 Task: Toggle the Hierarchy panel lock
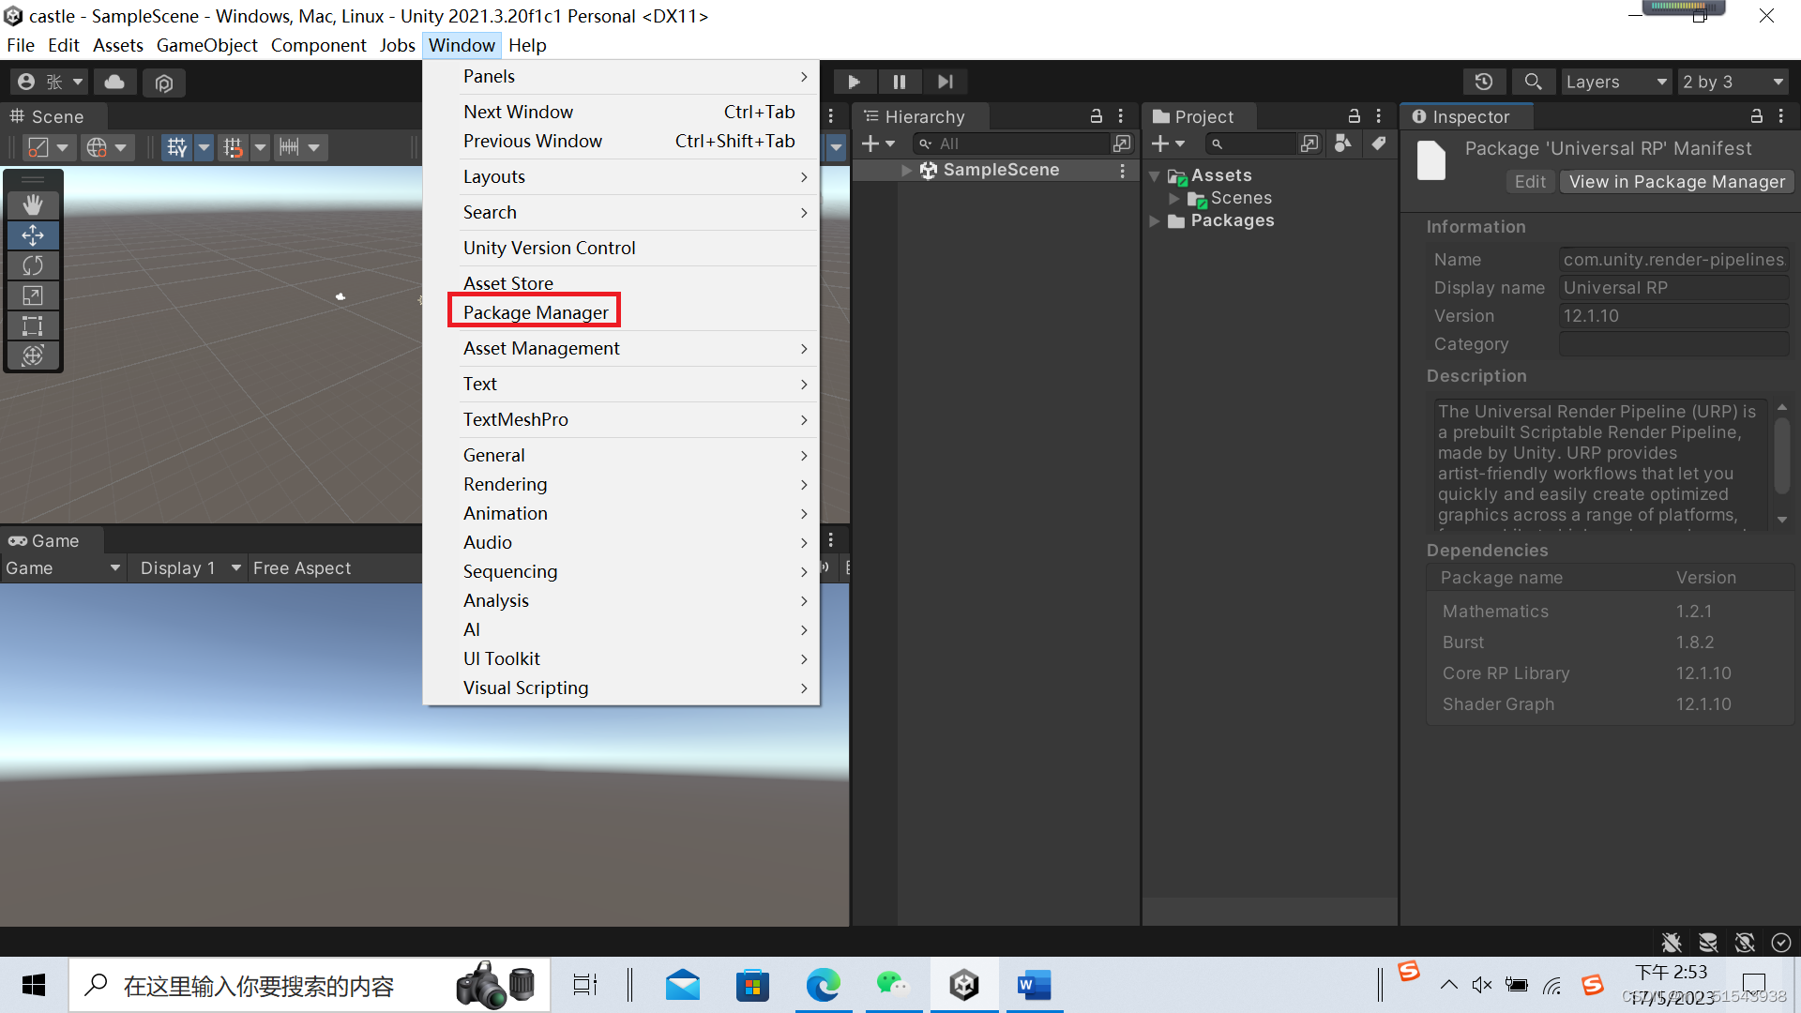click(x=1096, y=116)
